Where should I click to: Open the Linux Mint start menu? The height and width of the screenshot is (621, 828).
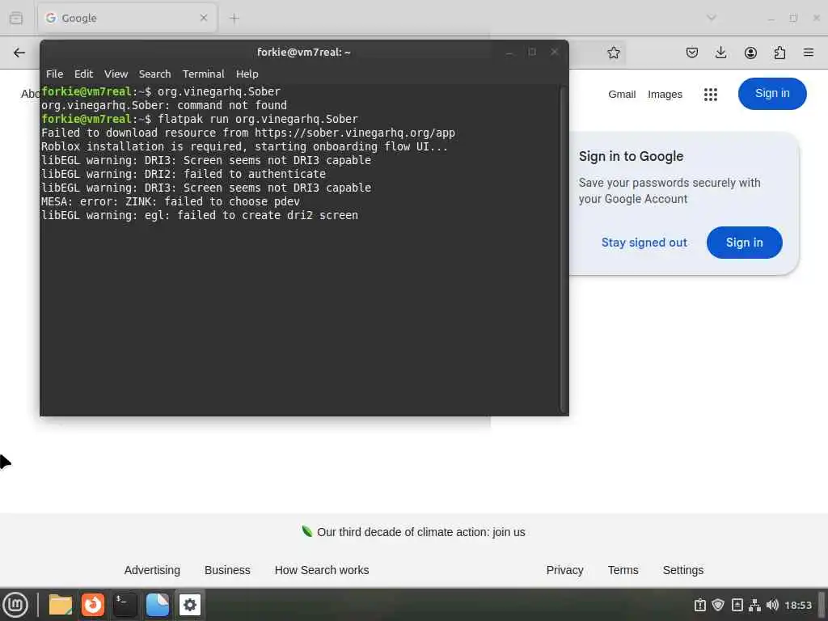pyautogui.click(x=15, y=605)
